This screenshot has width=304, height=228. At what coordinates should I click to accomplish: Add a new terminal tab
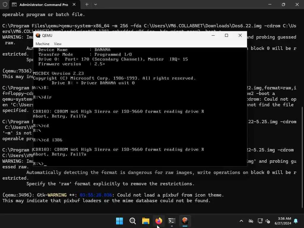[87, 4]
